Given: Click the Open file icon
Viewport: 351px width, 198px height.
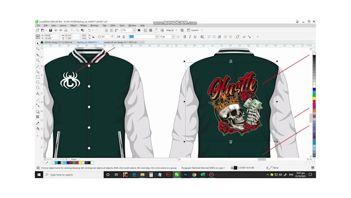Looking at the screenshot, I should [x=42, y=30].
